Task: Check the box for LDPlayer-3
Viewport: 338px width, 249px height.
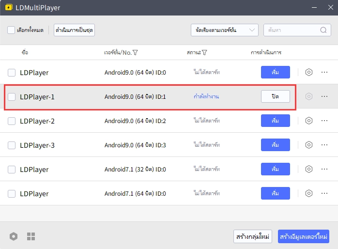Action: coord(12,145)
